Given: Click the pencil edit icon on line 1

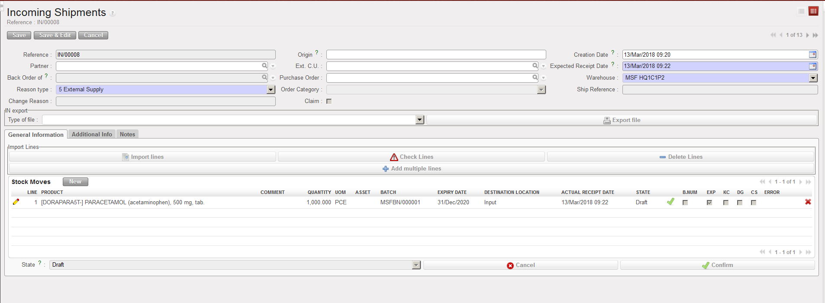Looking at the screenshot, I should (x=16, y=202).
